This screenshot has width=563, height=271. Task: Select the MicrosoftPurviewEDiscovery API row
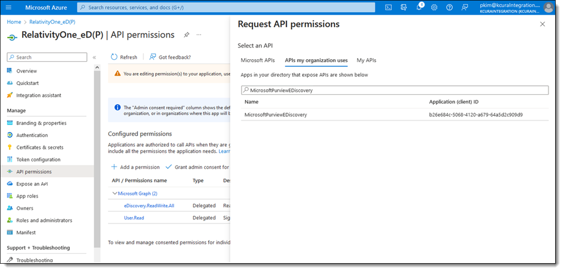(x=395, y=114)
